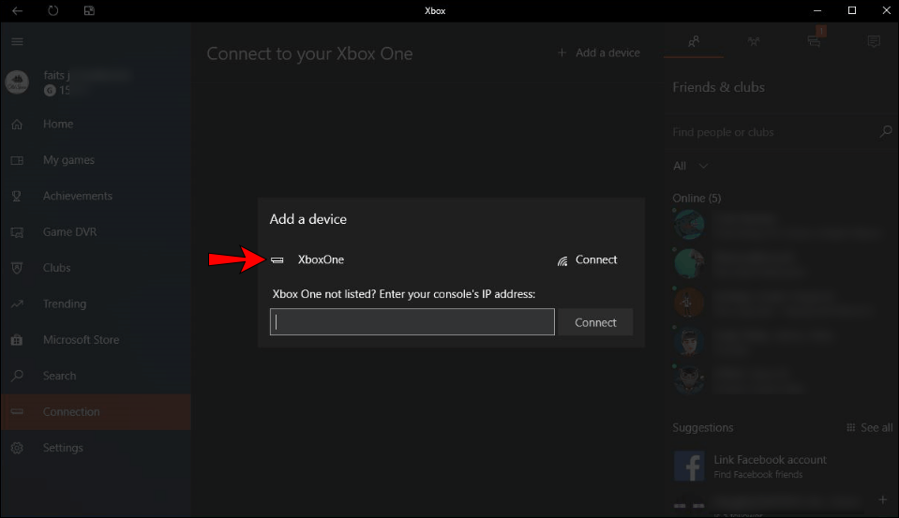Click the Achievements trophy icon

tap(17, 196)
